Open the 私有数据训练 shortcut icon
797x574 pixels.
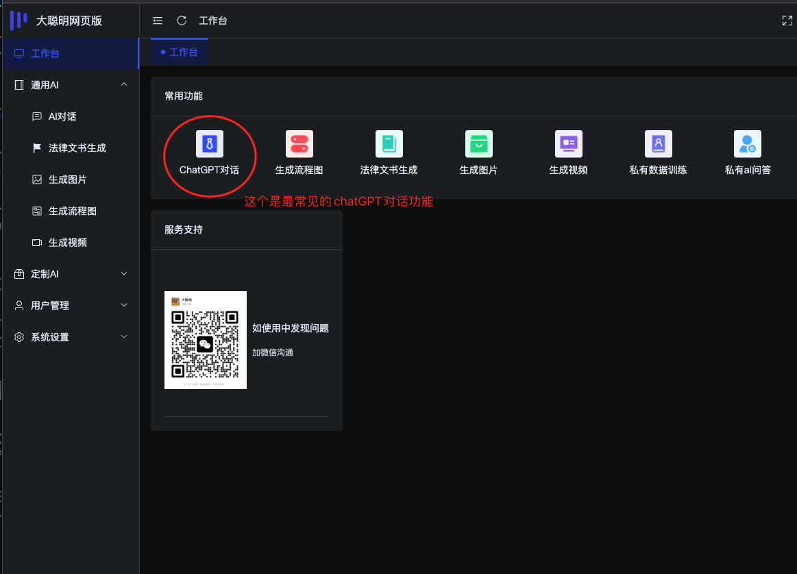(x=659, y=144)
